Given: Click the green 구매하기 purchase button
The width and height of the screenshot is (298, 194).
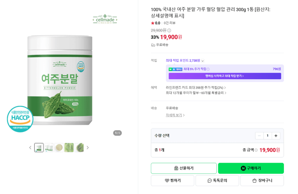Looking at the screenshot, I should (x=251, y=168).
